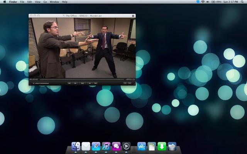The height and width of the screenshot is (154, 247).
Task: Click the speaker icon in player controls
Action: (34, 83)
